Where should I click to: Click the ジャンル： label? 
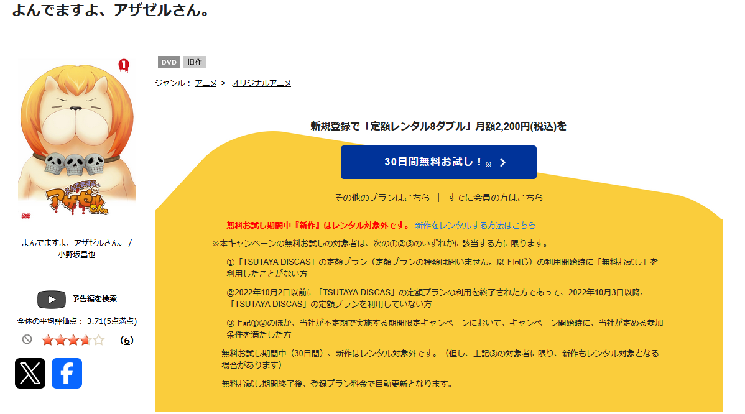pos(174,83)
